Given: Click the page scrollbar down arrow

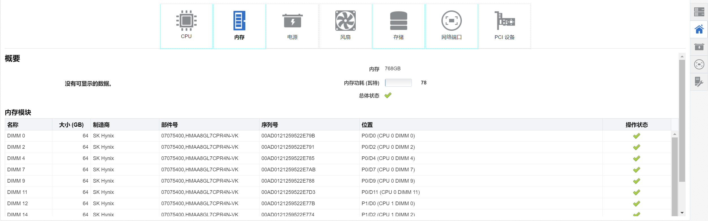Looking at the screenshot, I should coord(682,213).
